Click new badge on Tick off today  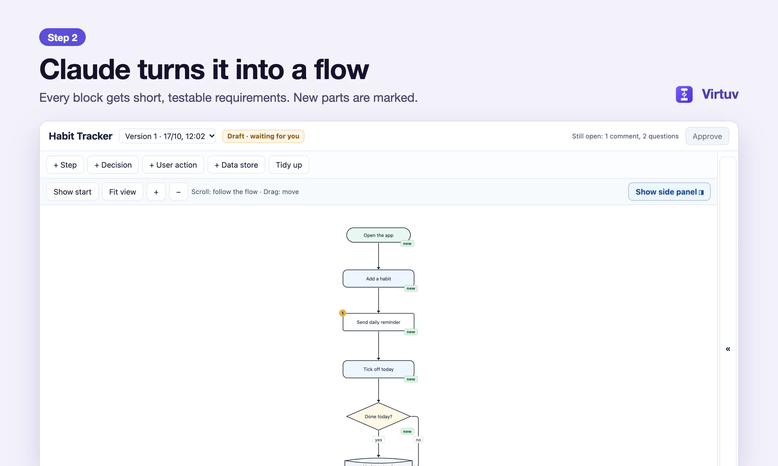point(411,379)
